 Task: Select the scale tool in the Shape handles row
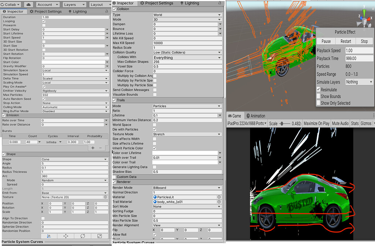(100, 236)
